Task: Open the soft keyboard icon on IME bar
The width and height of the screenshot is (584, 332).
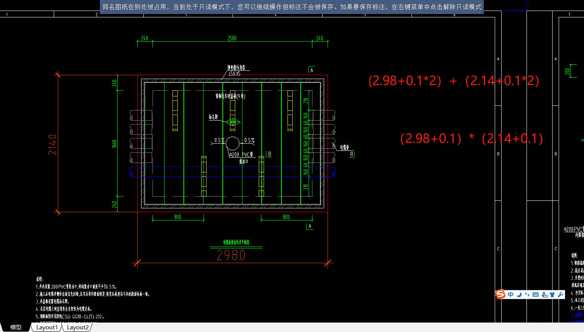Action: point(536,295)
